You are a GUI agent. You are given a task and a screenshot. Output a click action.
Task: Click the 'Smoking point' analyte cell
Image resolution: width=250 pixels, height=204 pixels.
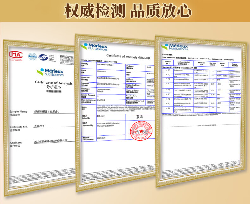pyautogui.click(x=184, y=100)
